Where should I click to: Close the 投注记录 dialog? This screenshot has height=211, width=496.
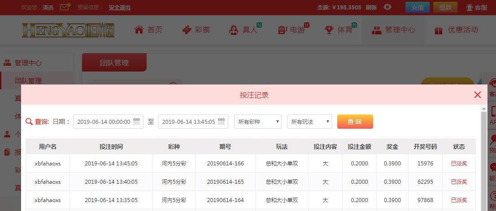478,95
